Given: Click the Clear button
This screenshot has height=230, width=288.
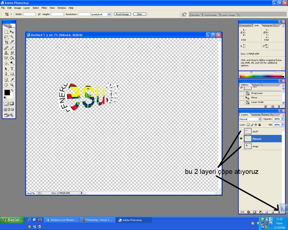Looking at the screenshot, I should (139, 14).
